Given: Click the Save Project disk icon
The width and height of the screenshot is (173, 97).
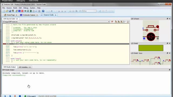Looking at the screenshot, I should point(10,11).
